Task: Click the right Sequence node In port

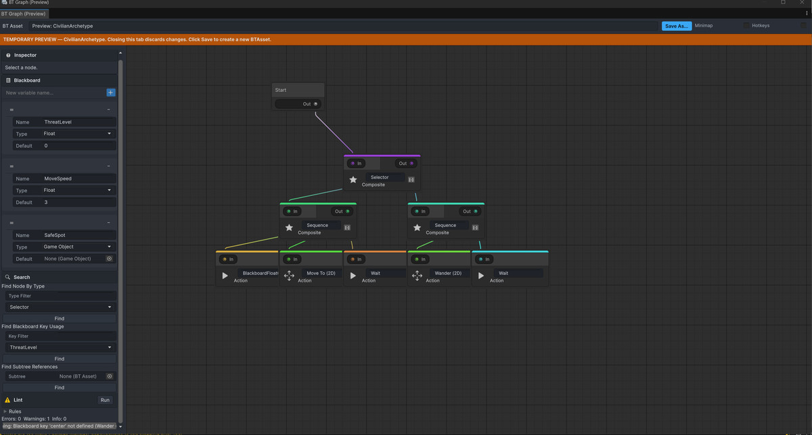Action: coord(416,211)
